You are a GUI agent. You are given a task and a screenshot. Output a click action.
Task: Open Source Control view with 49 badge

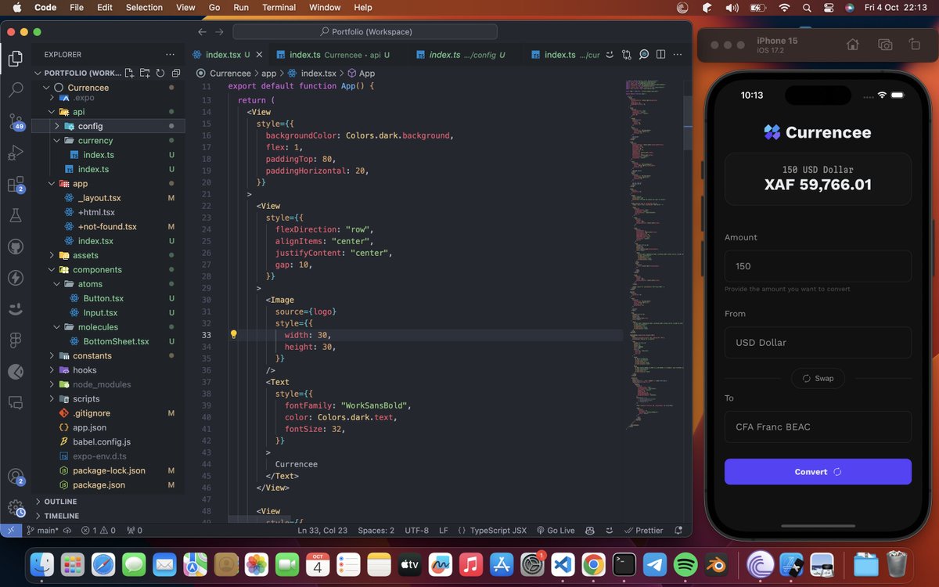[15, 121]
